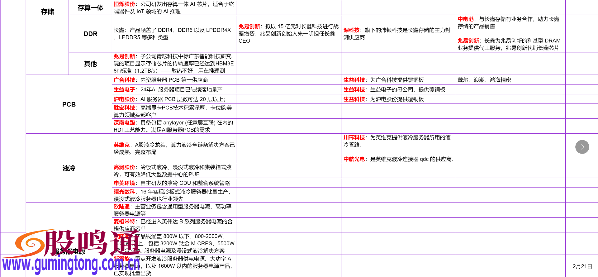This screenshot has width=598, height=277.
Task: Click the 深南电路 anylayer HDI cell
Action: pos(174,126)
